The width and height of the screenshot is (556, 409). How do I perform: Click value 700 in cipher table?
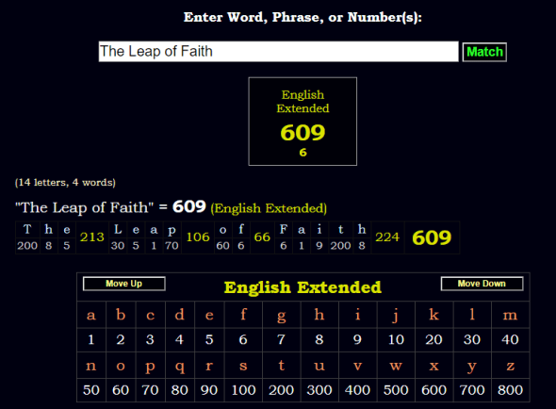pos(472,390)
